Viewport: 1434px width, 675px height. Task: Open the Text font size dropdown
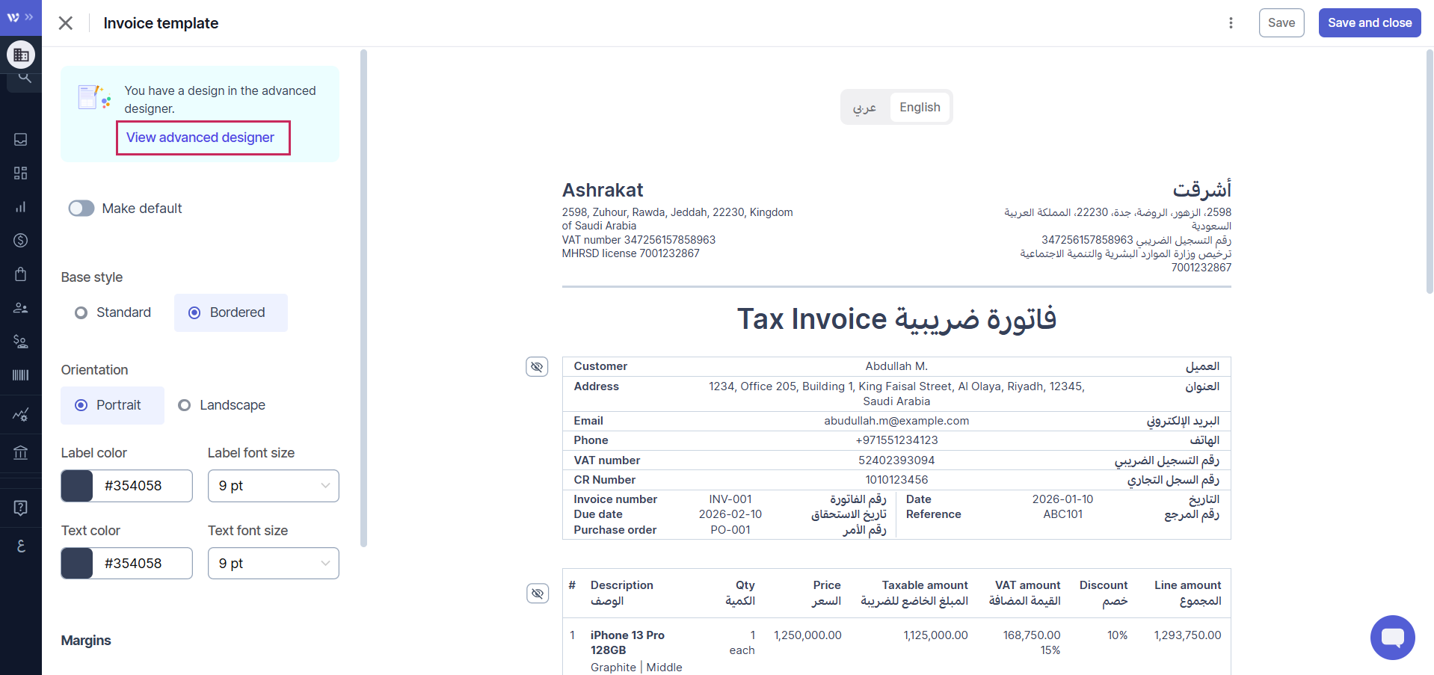[x=274, y=564]
